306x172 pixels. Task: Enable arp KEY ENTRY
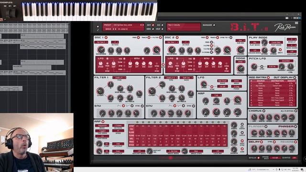[x=242, y=124]
